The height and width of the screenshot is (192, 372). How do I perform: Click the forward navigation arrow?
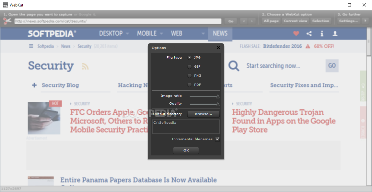click(x=252, y=21)
